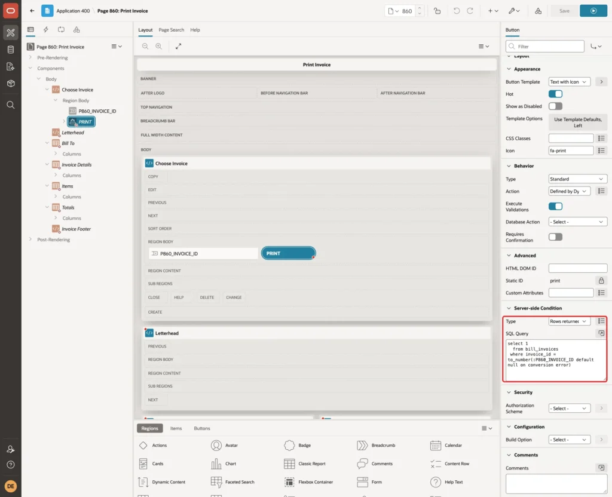Image resolution: width=612 pixels, height=497 pixels.
Task: Open Application 400 breadcrumb link
Action: (x=73, y=11)
